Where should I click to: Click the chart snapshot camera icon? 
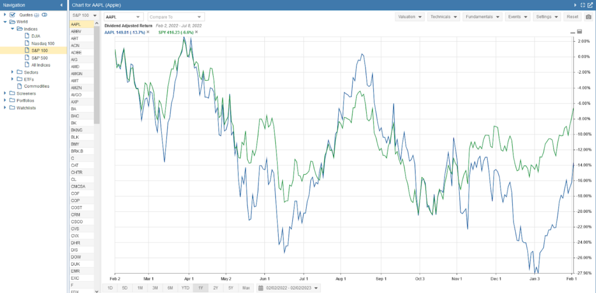tap(588, 17)
